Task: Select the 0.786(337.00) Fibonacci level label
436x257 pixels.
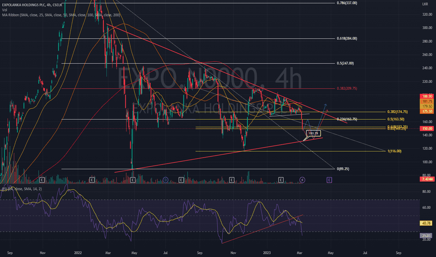Action: coord(347,3)
